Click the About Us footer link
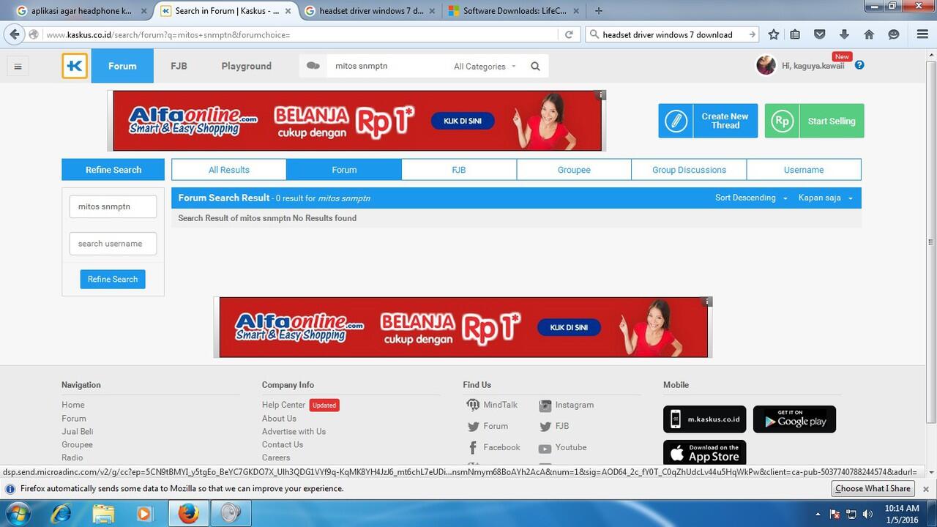This screenshot has height=527, width=937. coord(279,419)
